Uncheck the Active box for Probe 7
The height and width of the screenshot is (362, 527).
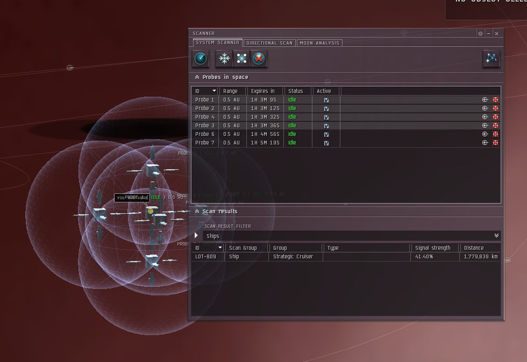tap(326, 143)
